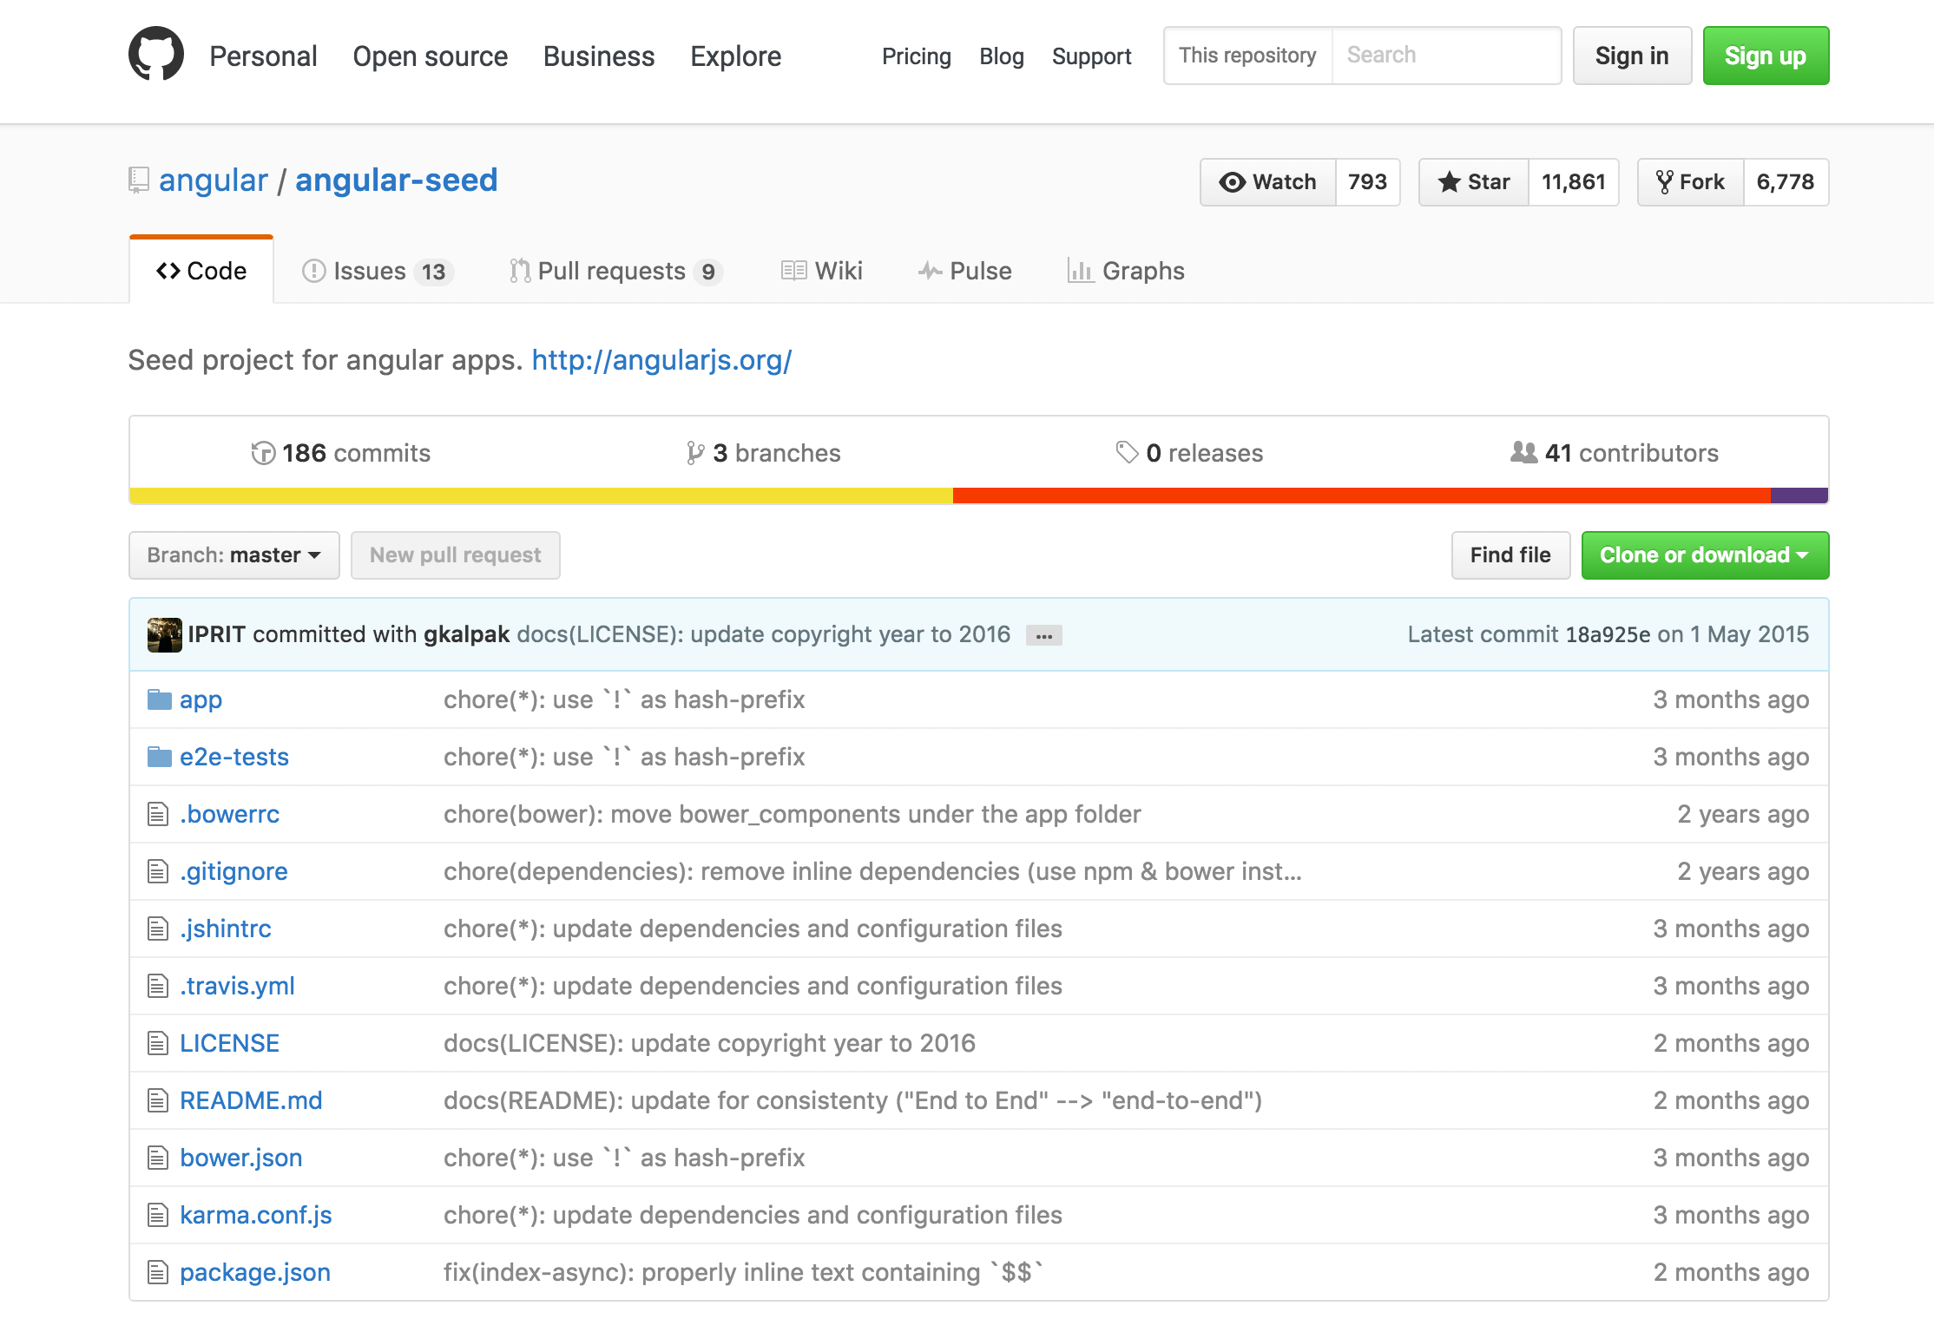Go to the Blog page

(x=1002, y=56)
